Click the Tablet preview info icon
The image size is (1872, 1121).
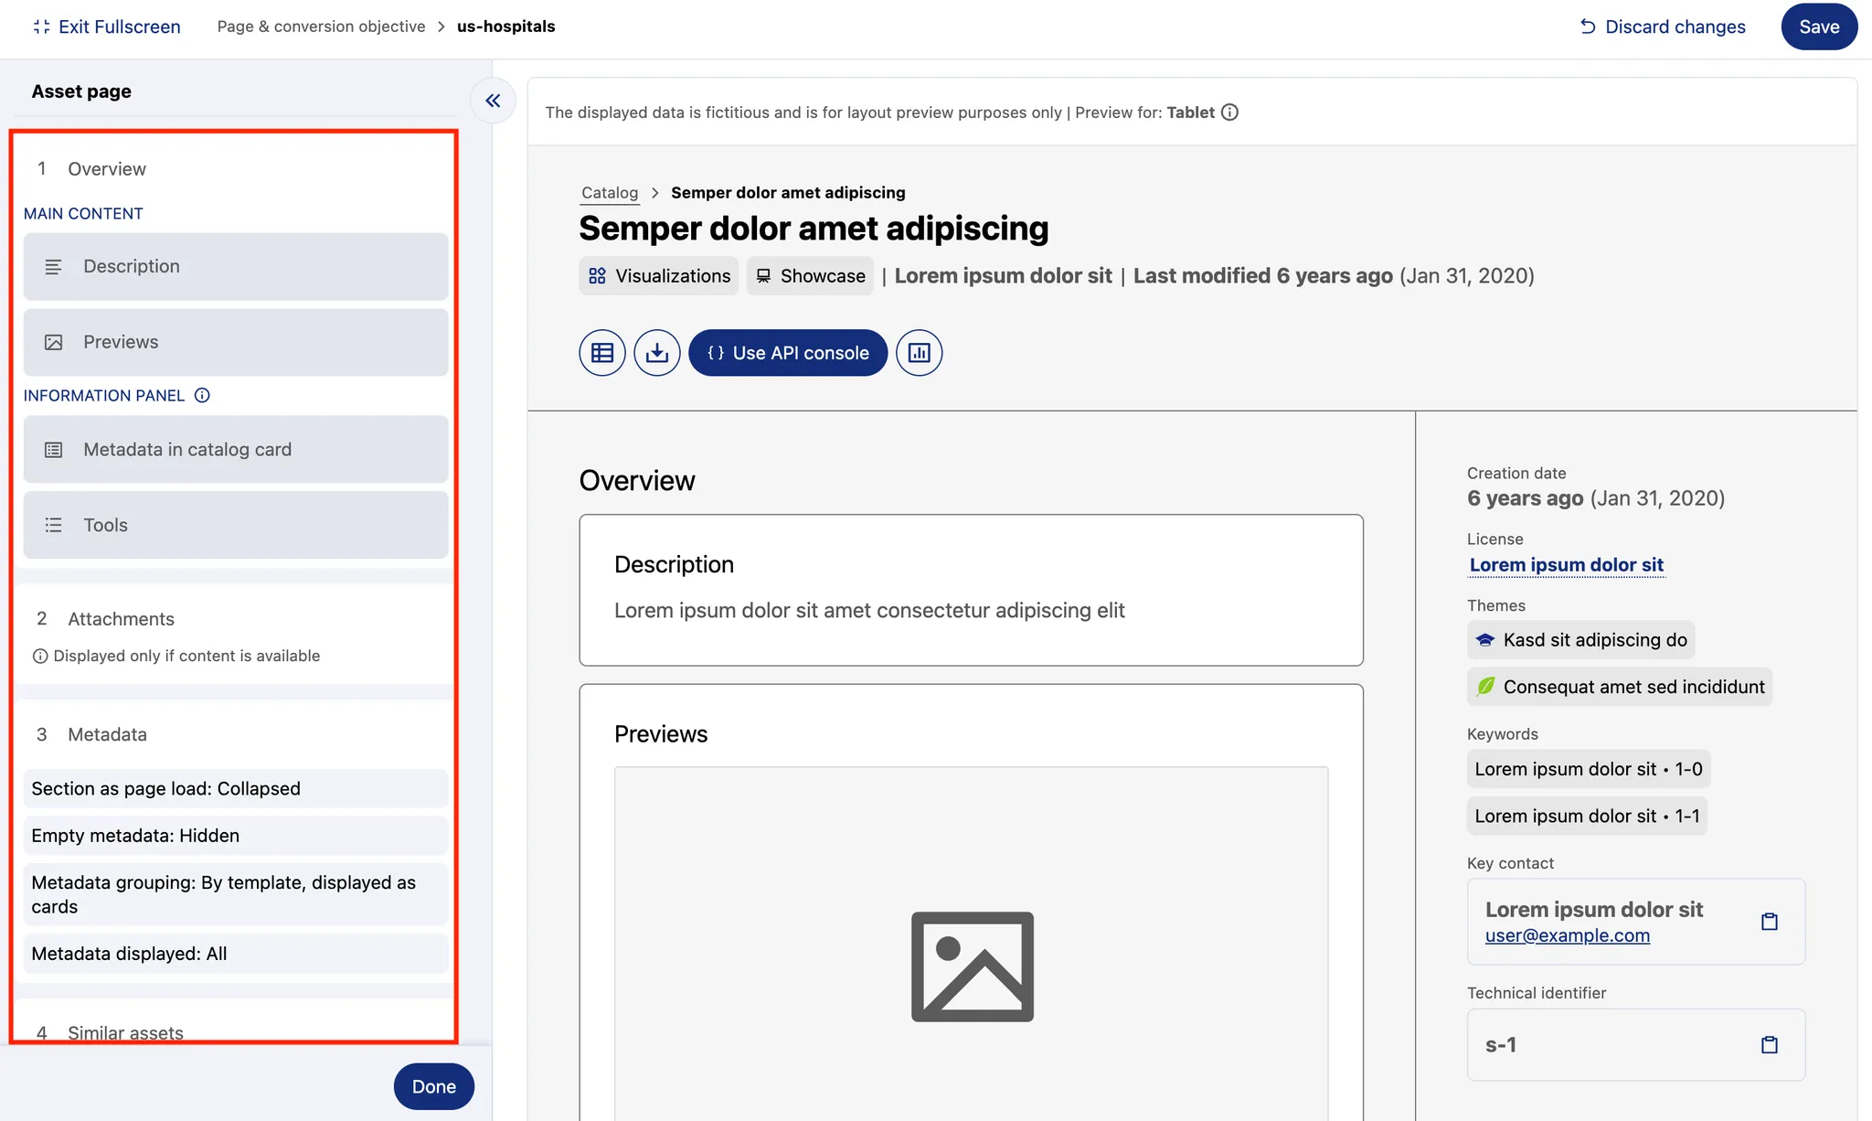1230,112
